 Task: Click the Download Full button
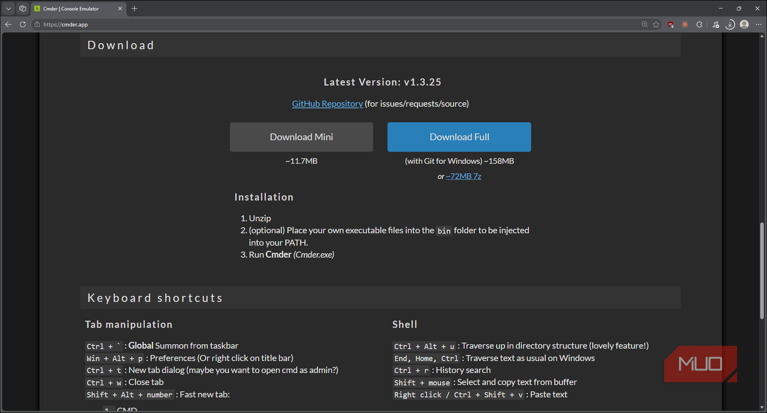459,137
